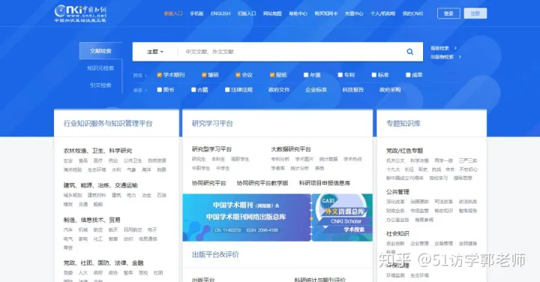
Task: Open 网站地图 in top navigation
Action: pyautogui.click(x=272, y=13)
